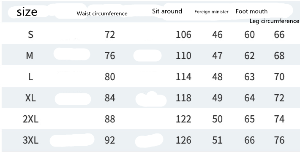Screen dimensions: 300x155
Task: Click the 'Foot mouth' header
Action: tap(251, 11)
